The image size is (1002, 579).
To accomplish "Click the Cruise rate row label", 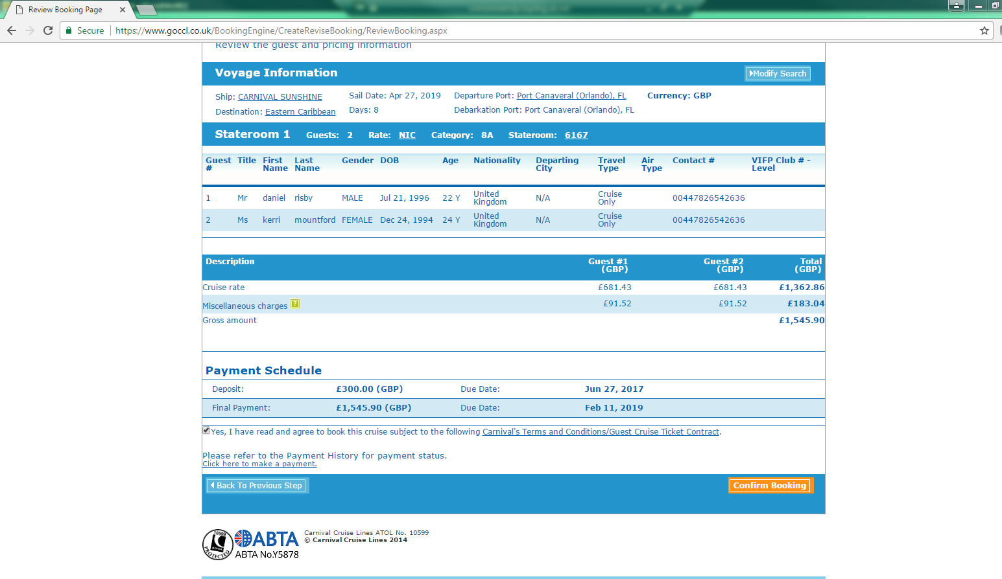I will pyautogui.click(x=224, y=288).
